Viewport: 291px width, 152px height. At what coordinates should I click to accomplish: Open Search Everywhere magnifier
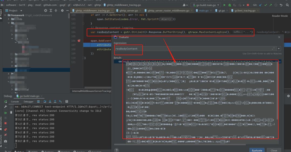click(x=287, y=5)
